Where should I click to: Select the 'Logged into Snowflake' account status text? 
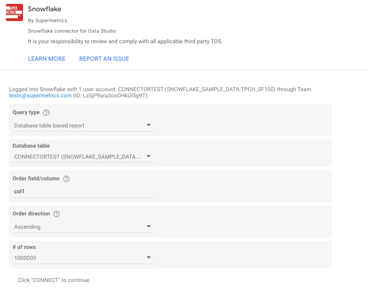point(160,92)
